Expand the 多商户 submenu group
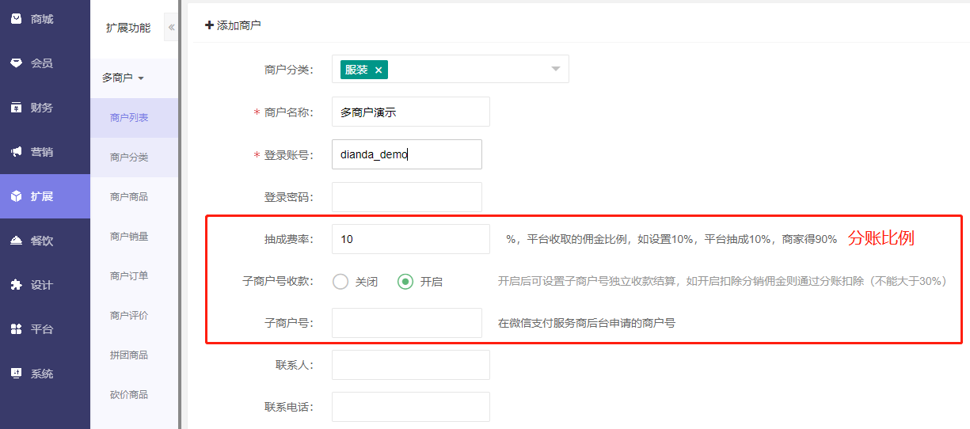This screenshot has width=970, height=429. pos(123,78)
